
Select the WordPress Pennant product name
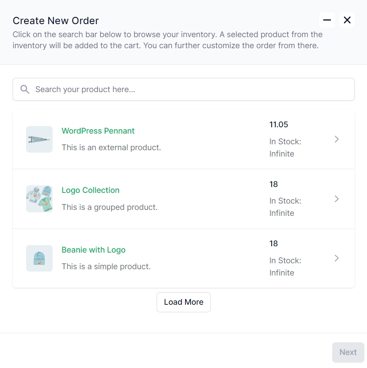pyautogui.click(x=98, y=131)
